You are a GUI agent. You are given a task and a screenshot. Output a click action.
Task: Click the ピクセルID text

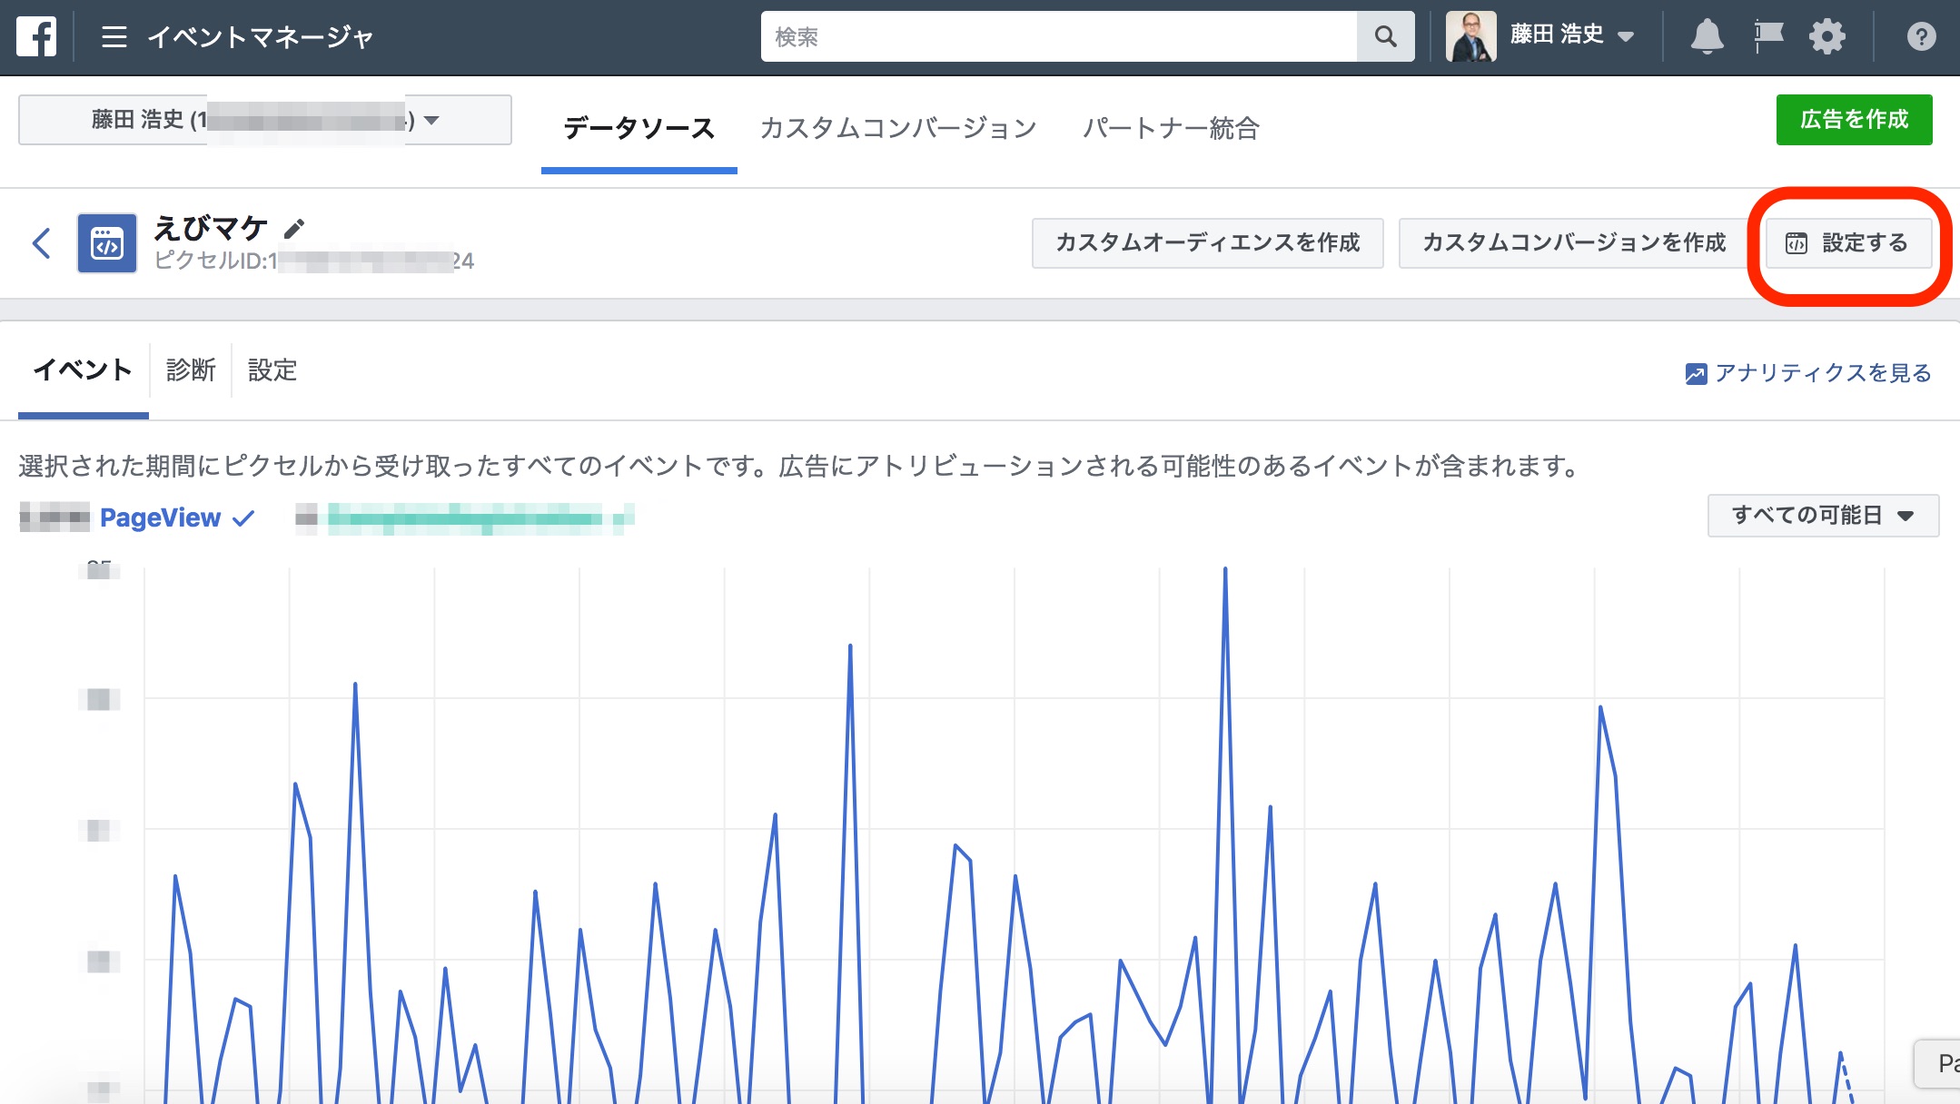pyautogui.click(x=313, y=261)
